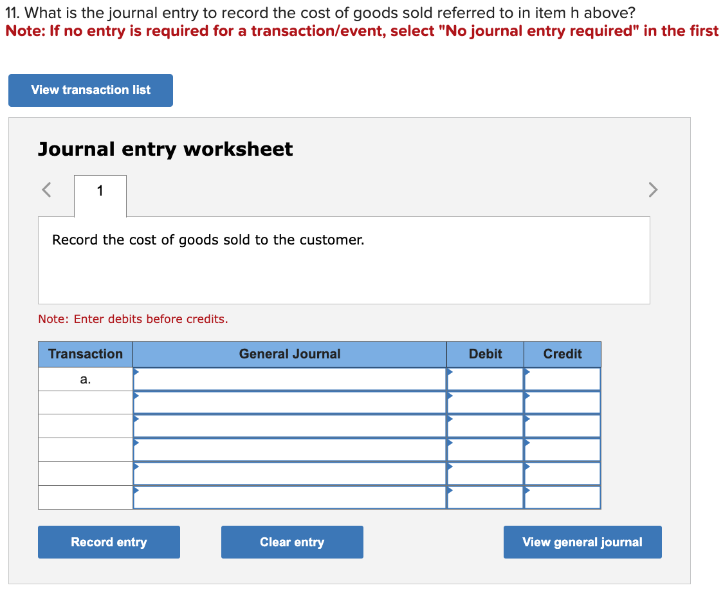Image resolution: width=723 pixels, height=601 pixels.
Task: Click the Journal entry worksheet heading
Action: (165, 149)
